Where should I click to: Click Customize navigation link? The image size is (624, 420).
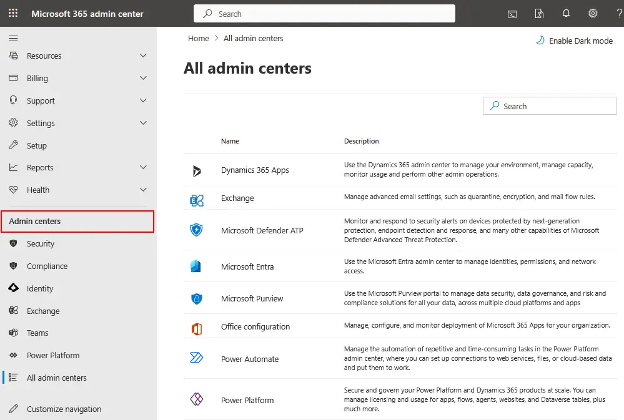point(64,409)
